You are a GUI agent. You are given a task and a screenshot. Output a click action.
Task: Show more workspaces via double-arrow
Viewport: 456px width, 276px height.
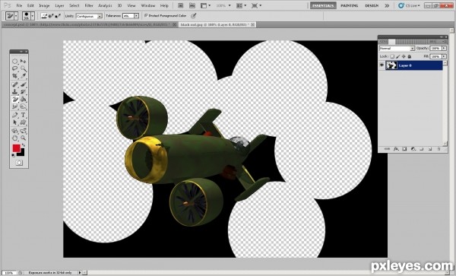tap(387, 5)
